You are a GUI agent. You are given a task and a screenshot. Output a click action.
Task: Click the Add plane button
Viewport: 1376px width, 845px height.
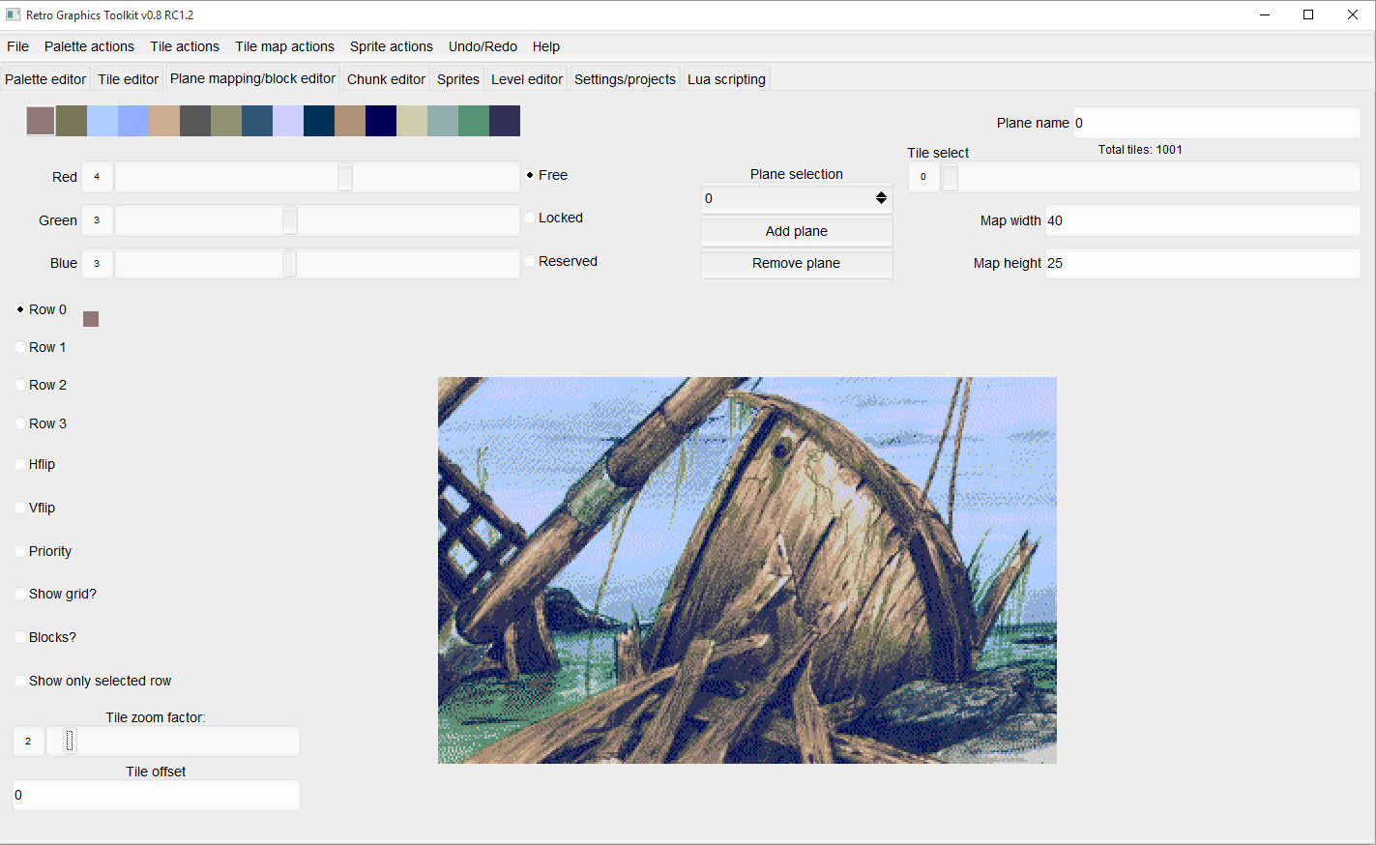[x=796, y=231]
